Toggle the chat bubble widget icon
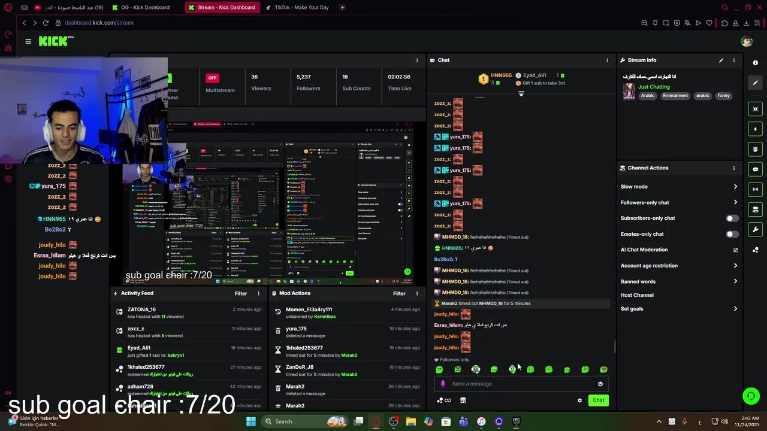Viewport: 767px width, 431px height. (755, 169)
